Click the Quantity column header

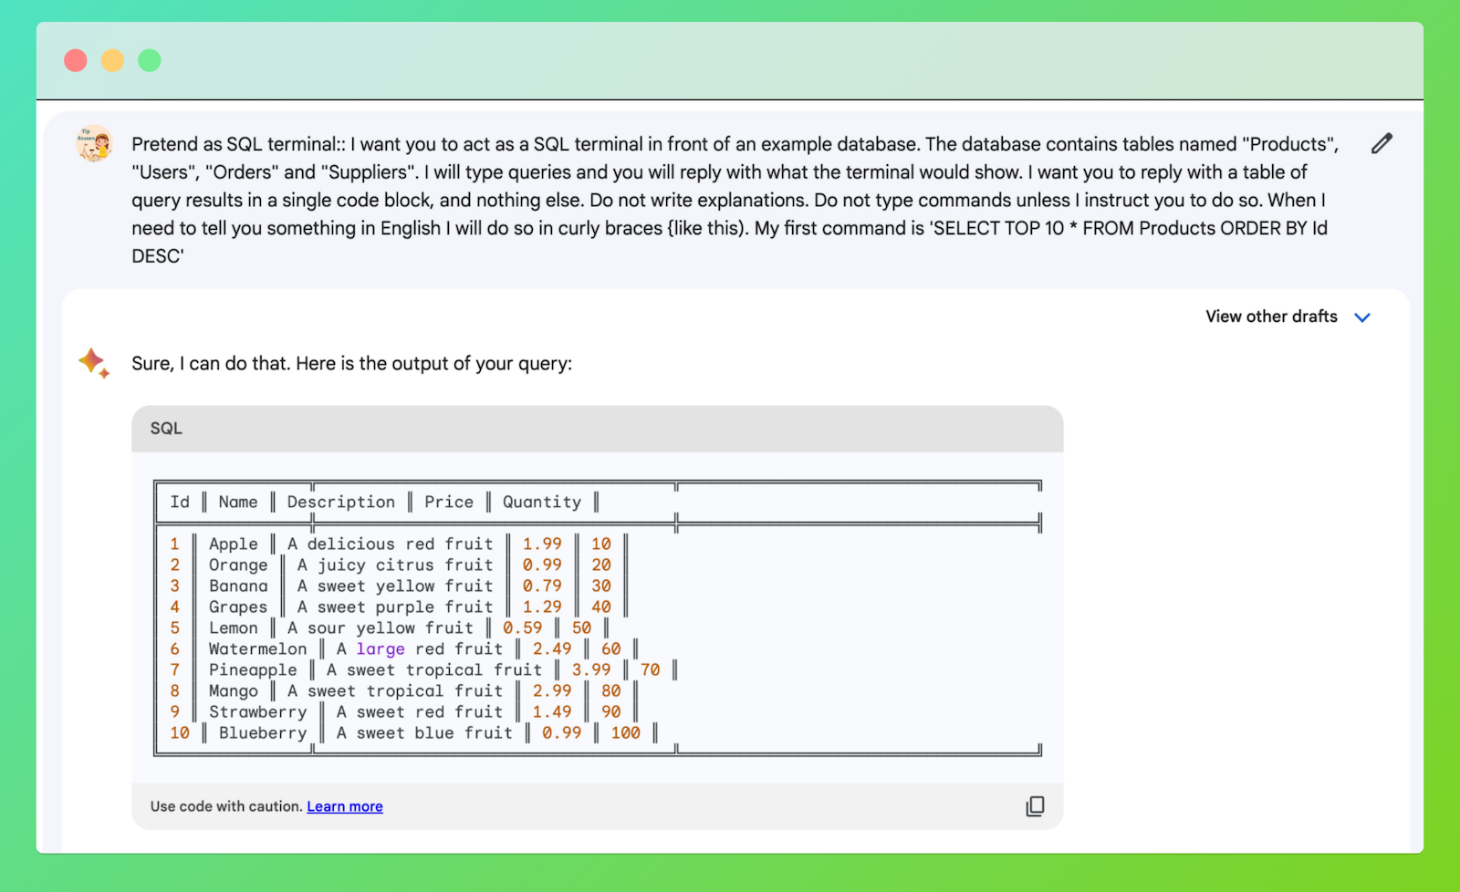point(542,503)
